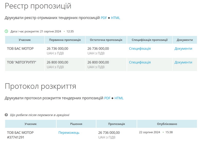The height and width of the screenshot is (144, 199).
Task: Click the Остаточна пропозиція column header
Action: (106, 40)
